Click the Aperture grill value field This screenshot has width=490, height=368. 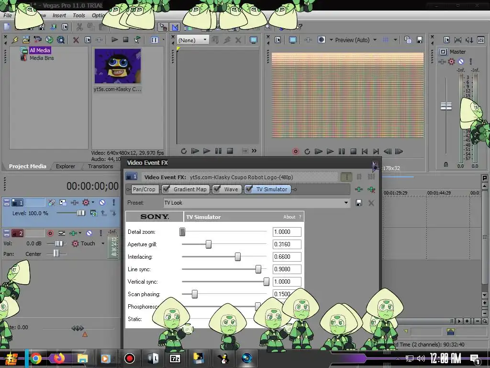click(x=287, y=244)
